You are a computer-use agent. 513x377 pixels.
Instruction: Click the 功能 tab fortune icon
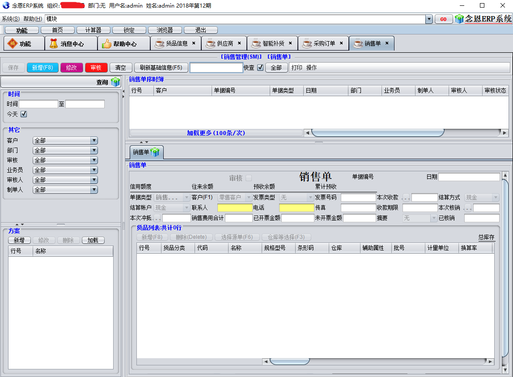[12, 43]
